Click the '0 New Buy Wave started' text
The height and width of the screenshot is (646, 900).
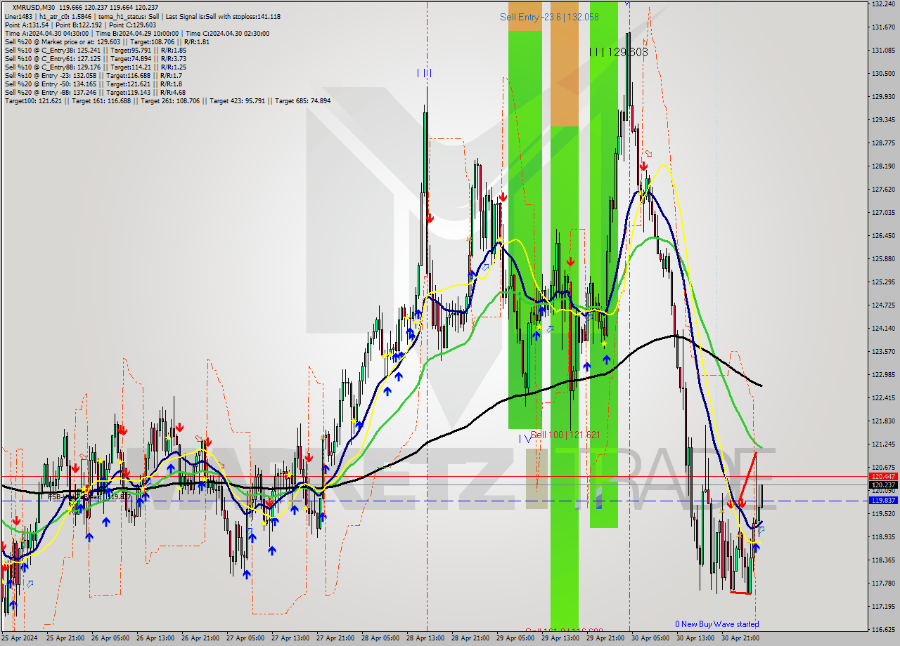[x=717, y=624]
